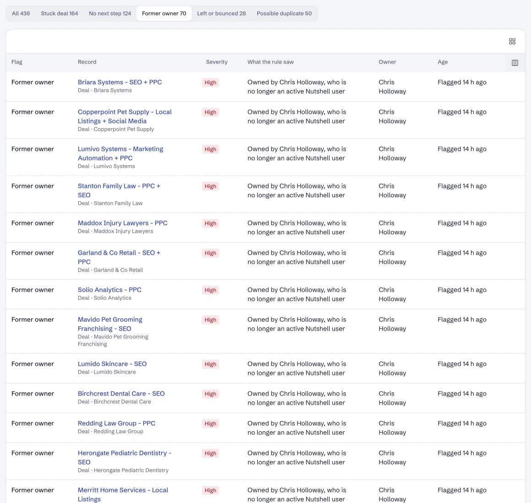531x503 pixels.
Task: Open the Stuck deal 164 tab
Action: coord(59,14)
